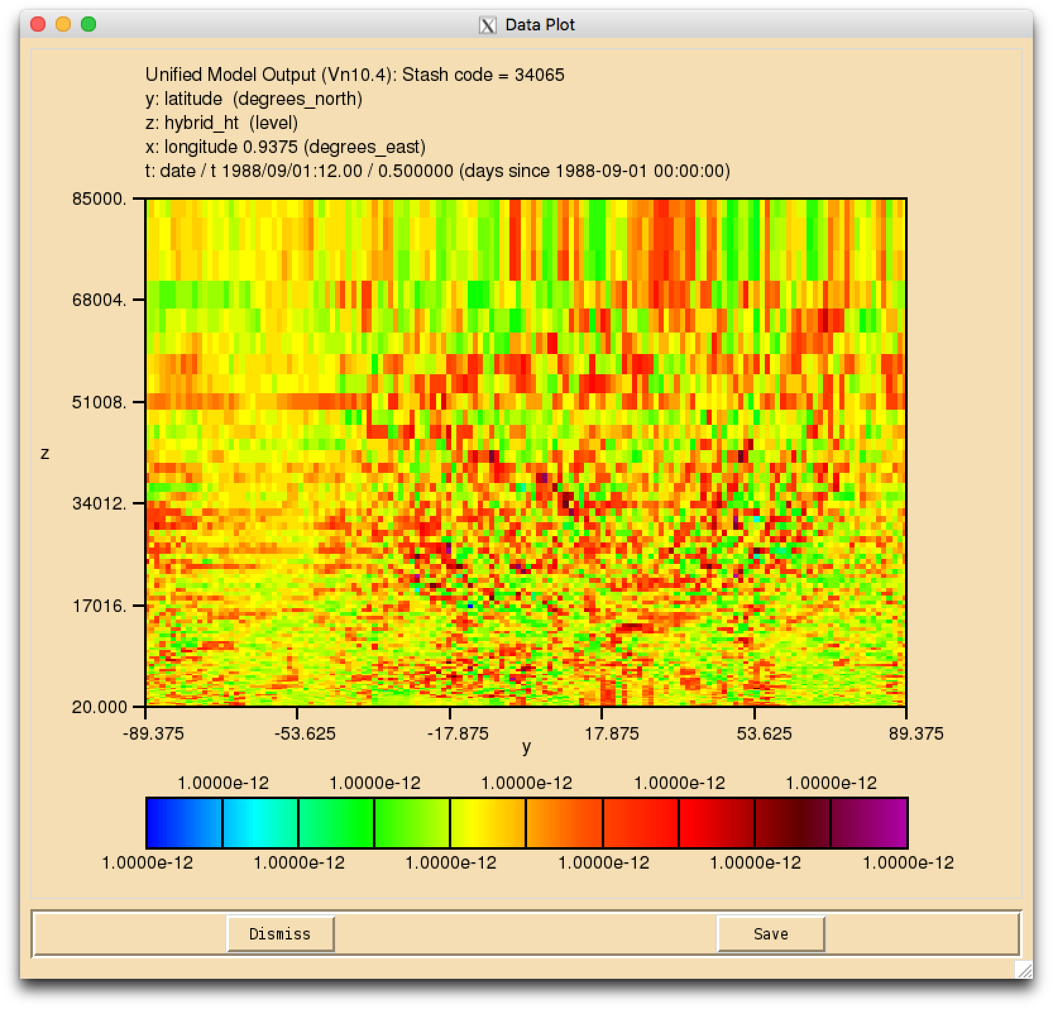The image size is (1053, 1009).
Task: Click the y-axis tick label 17.875
Action: point(612,733)
